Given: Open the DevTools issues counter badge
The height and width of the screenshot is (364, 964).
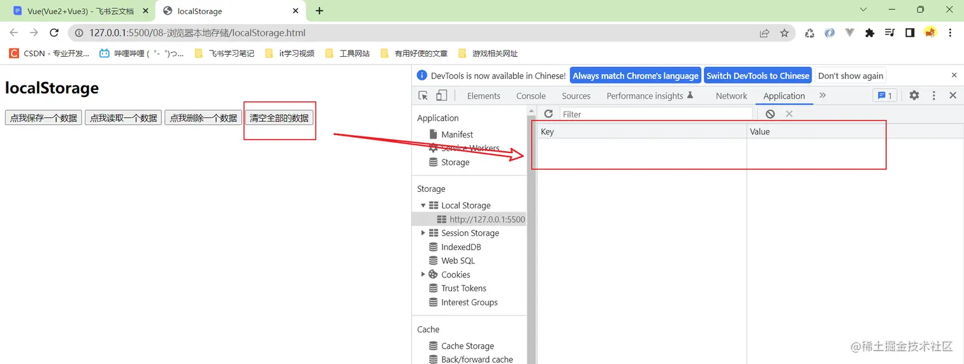Looking at the screenshot, I should 885,96.
